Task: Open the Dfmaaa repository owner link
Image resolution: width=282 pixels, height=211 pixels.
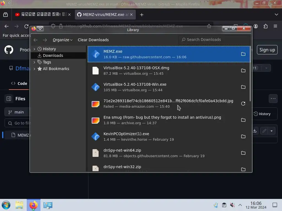Action: click(23, 68)
